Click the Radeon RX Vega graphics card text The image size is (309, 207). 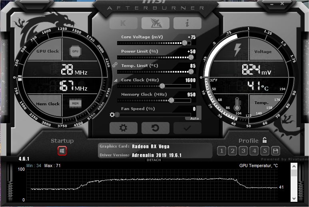point(151,147)
